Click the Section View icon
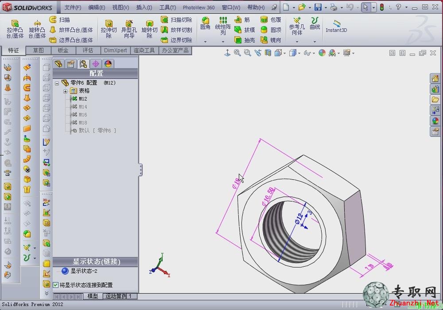The image size is (443, 310). pos(268,53)
